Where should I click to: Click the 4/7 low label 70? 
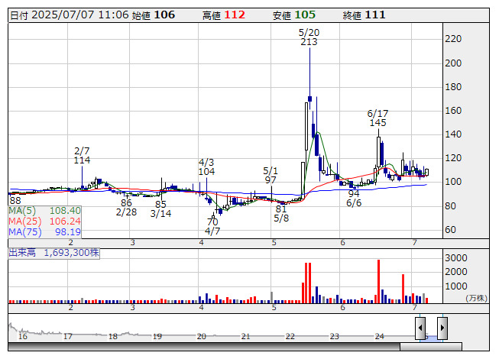212,222
